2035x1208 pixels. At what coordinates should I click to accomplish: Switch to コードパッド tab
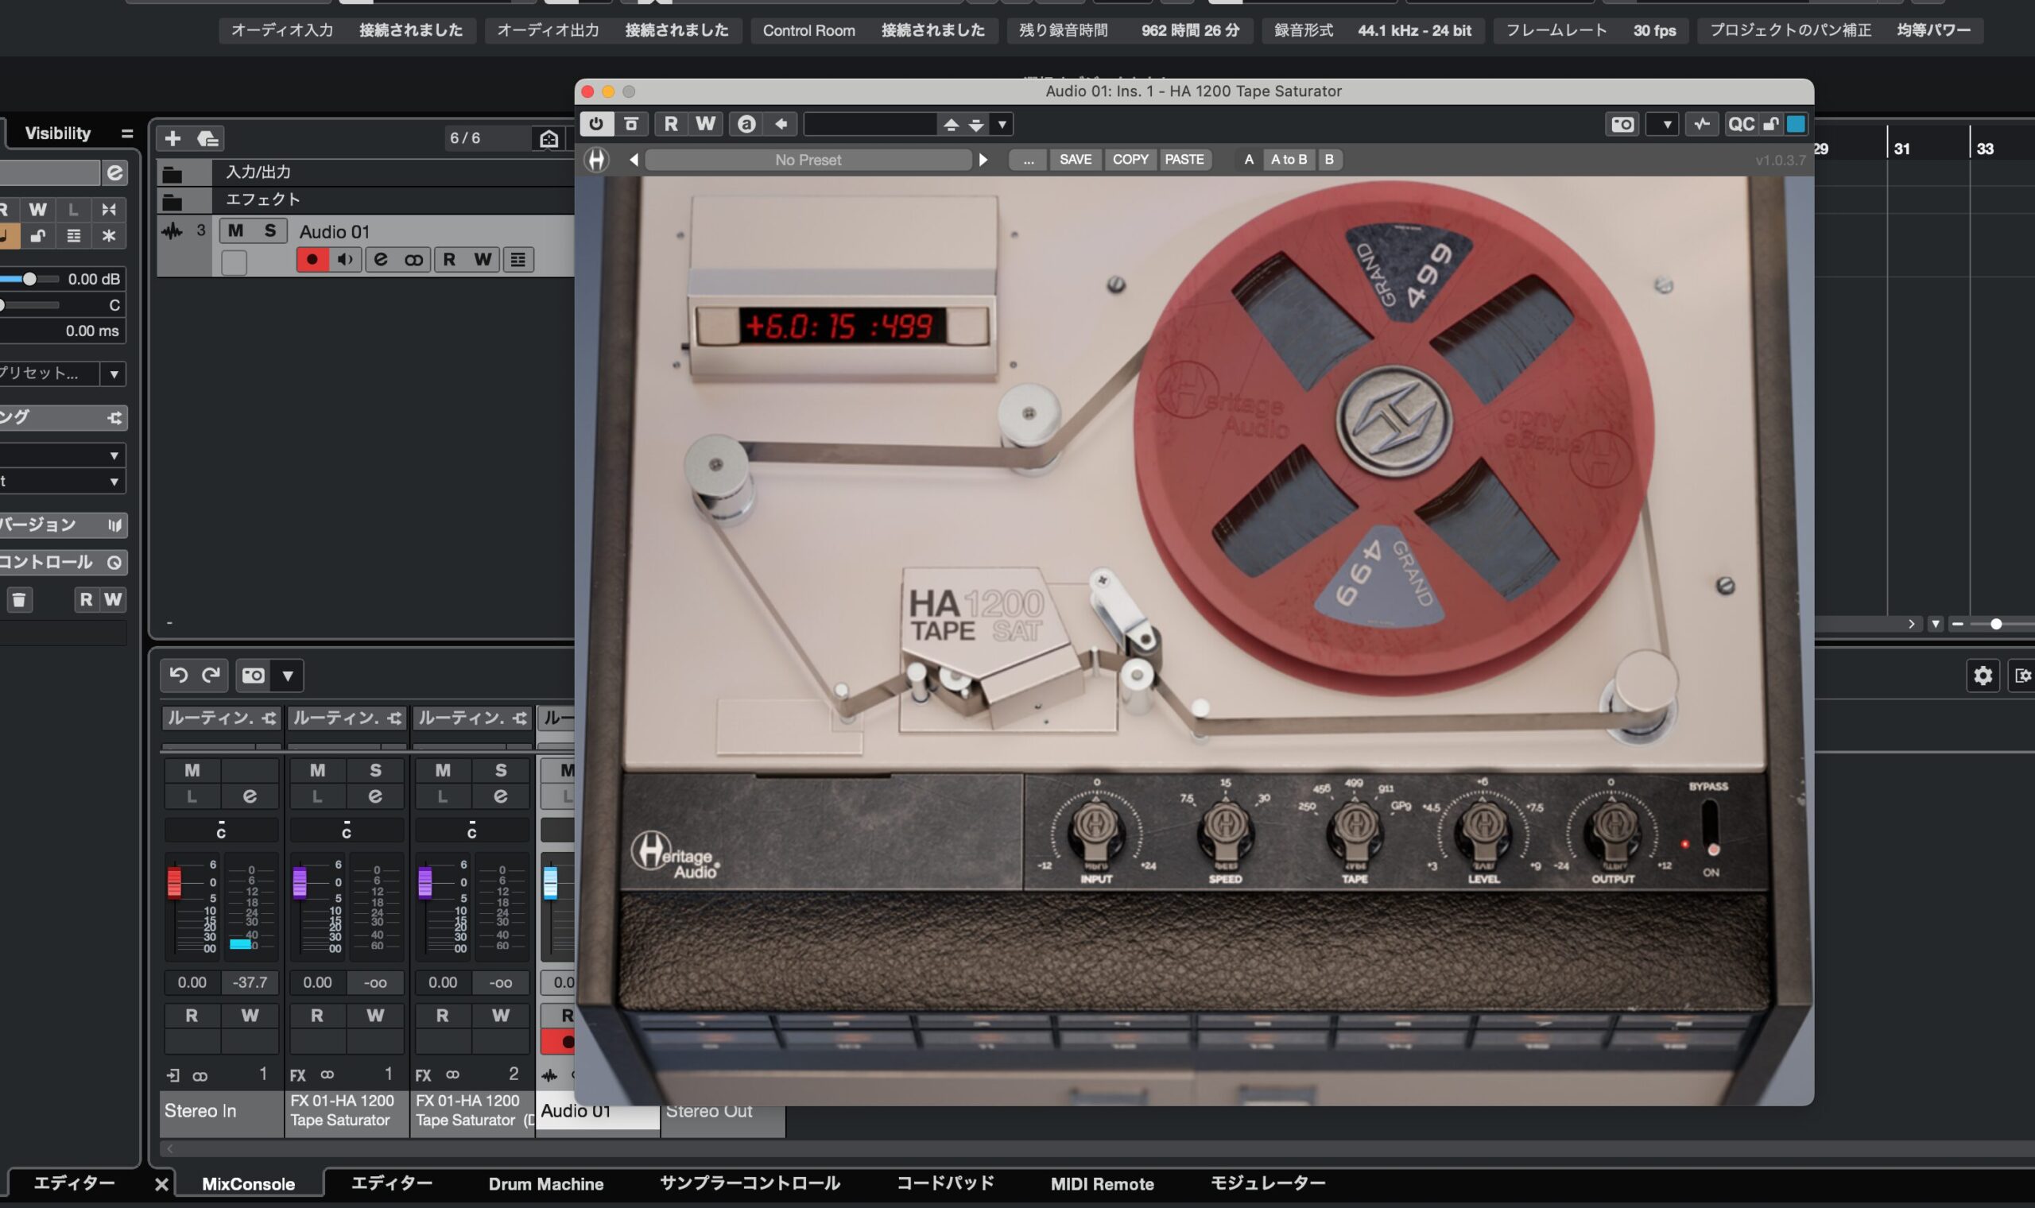pyautogui.click(x=945, y=1183)
